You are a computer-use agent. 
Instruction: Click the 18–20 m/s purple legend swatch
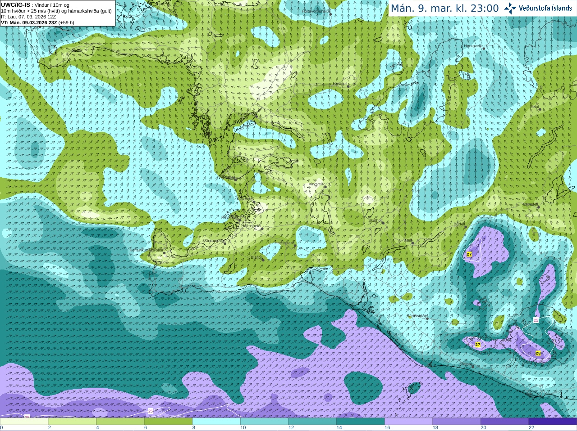457,422
